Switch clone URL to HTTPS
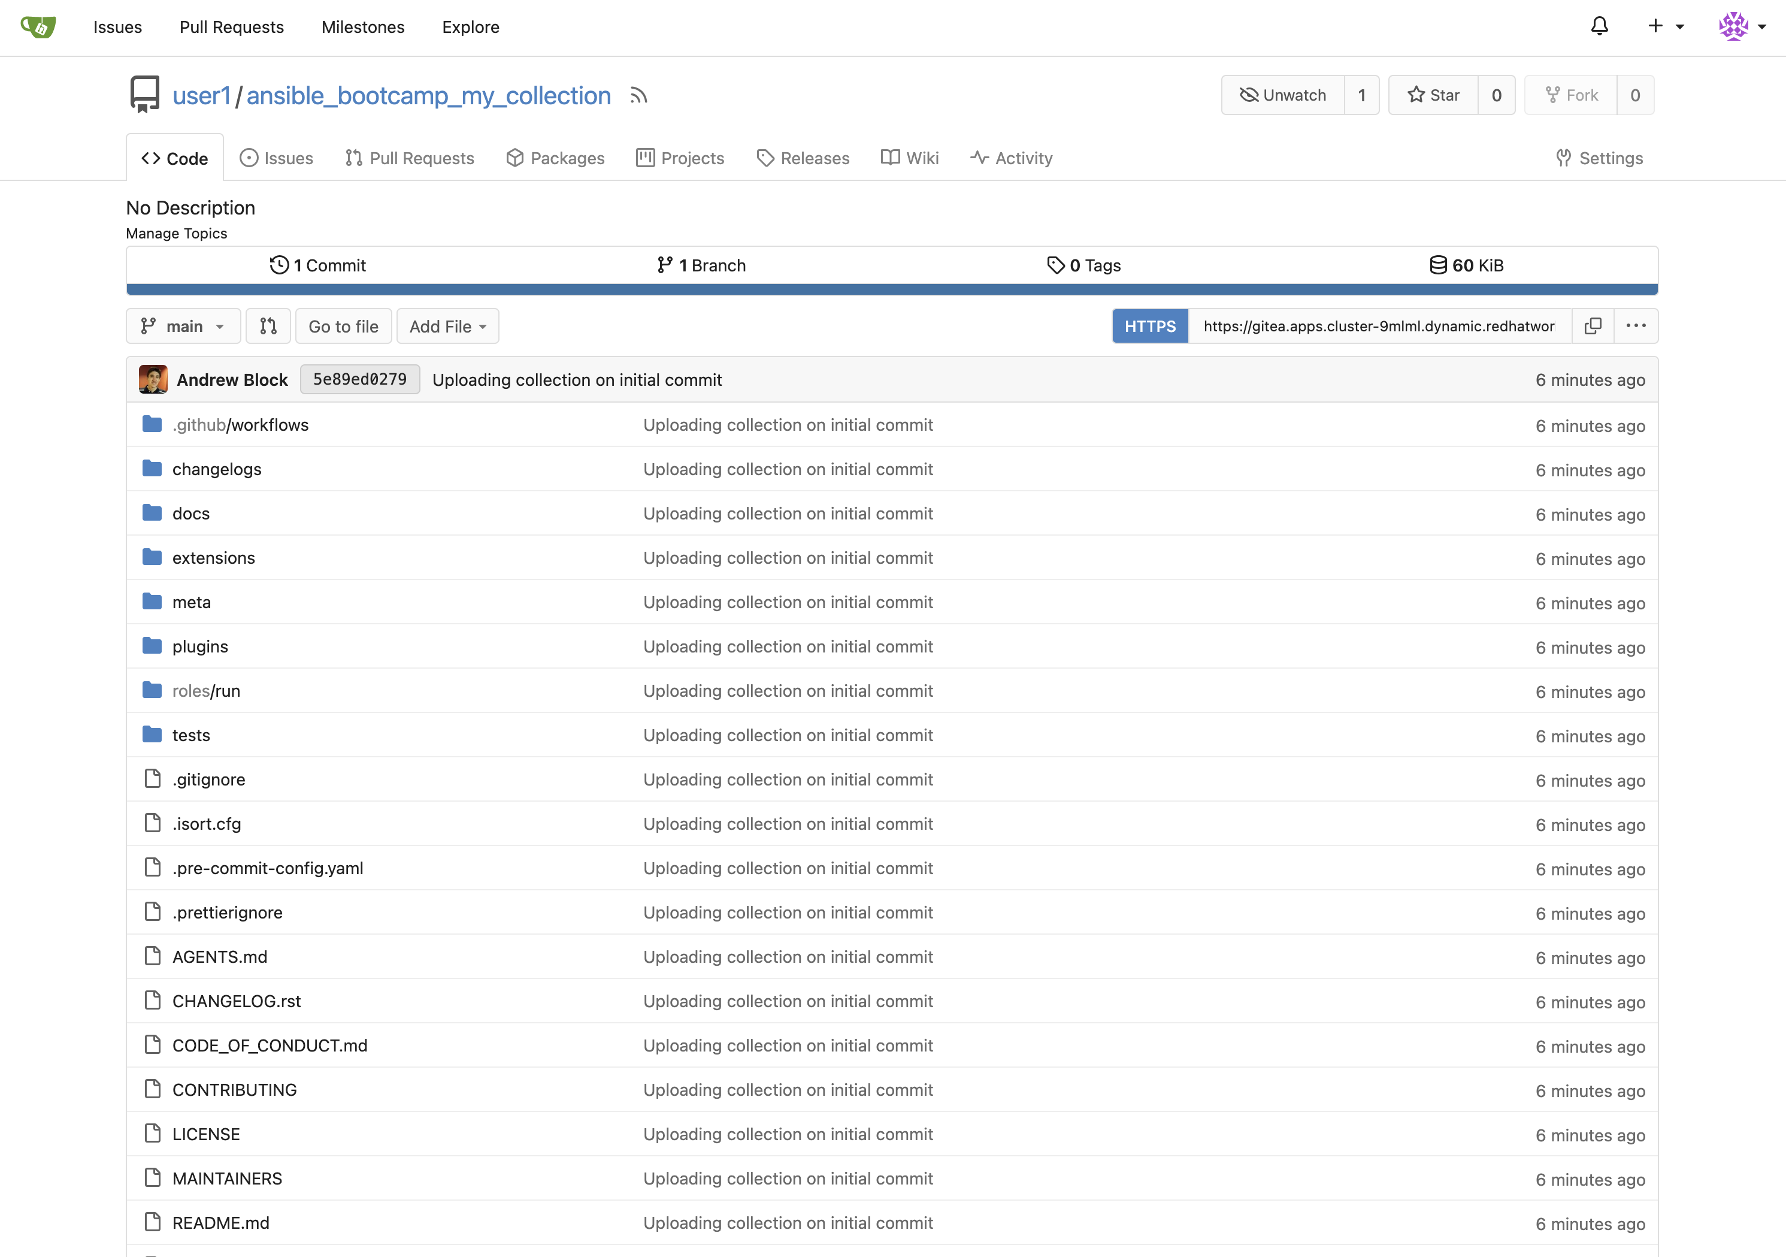 point(1150,326)
